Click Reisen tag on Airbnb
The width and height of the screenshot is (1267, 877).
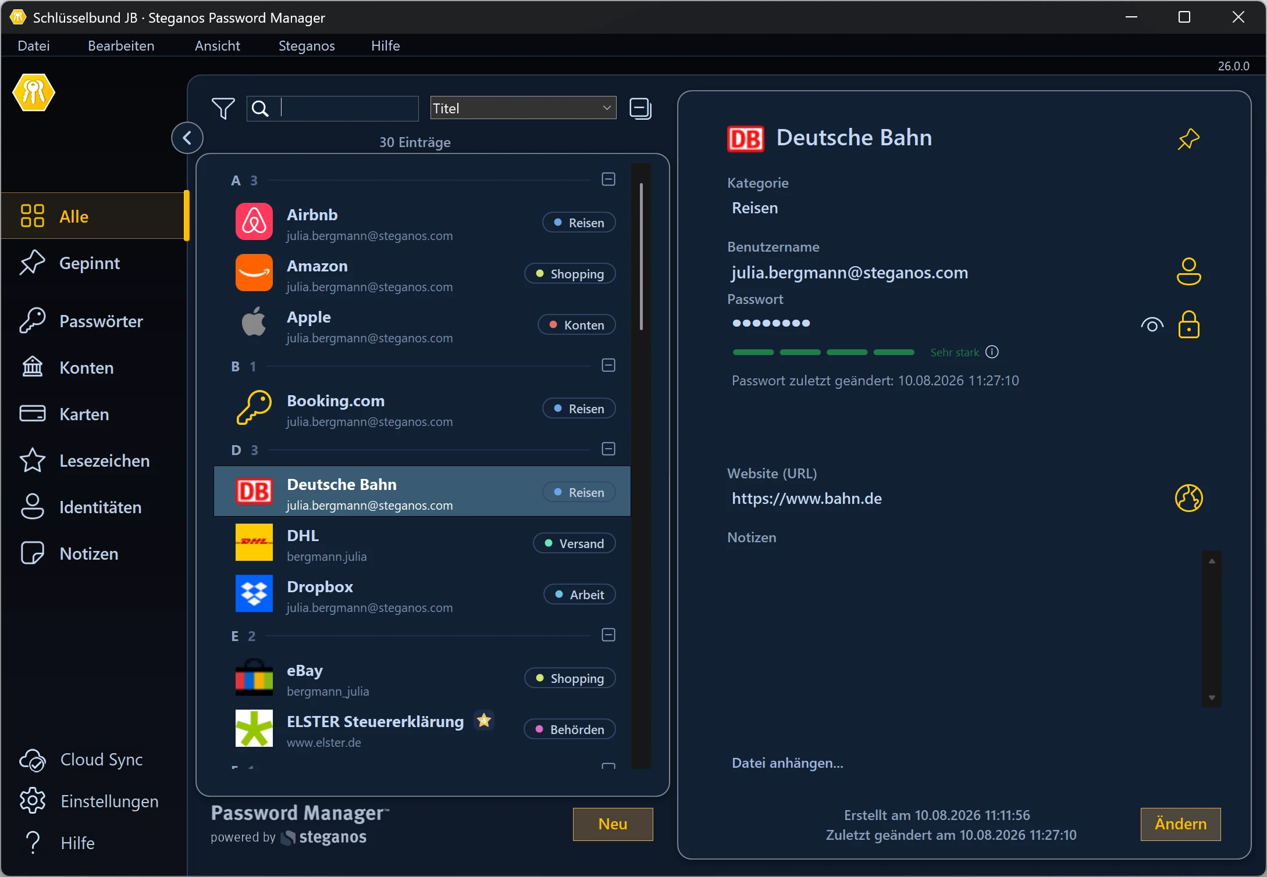tap(579, 223)
